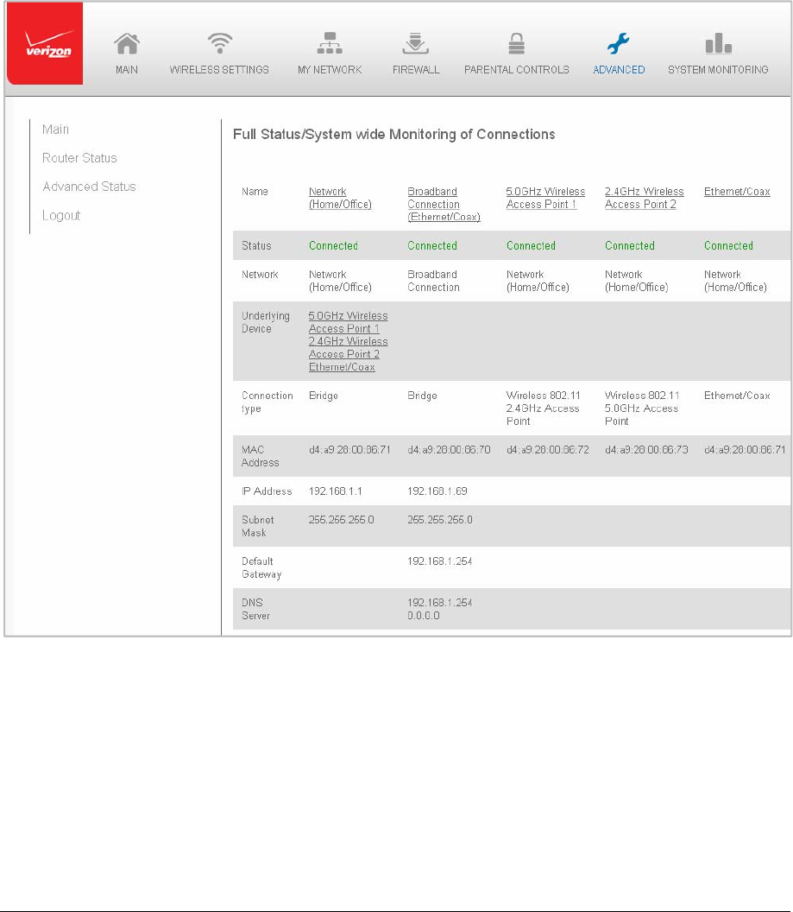Click the Main house icon
Screen dimensions: 793x912
(x=127, y=44)
